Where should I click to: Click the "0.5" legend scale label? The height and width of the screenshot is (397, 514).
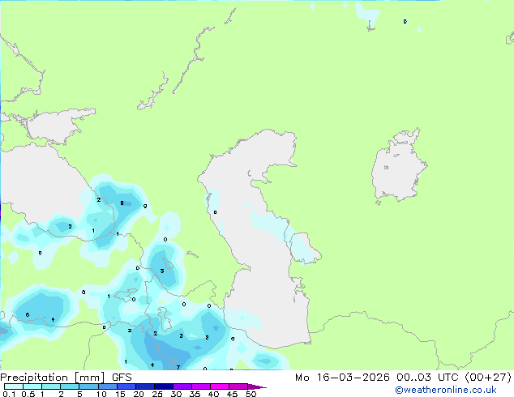pos(28,394)
